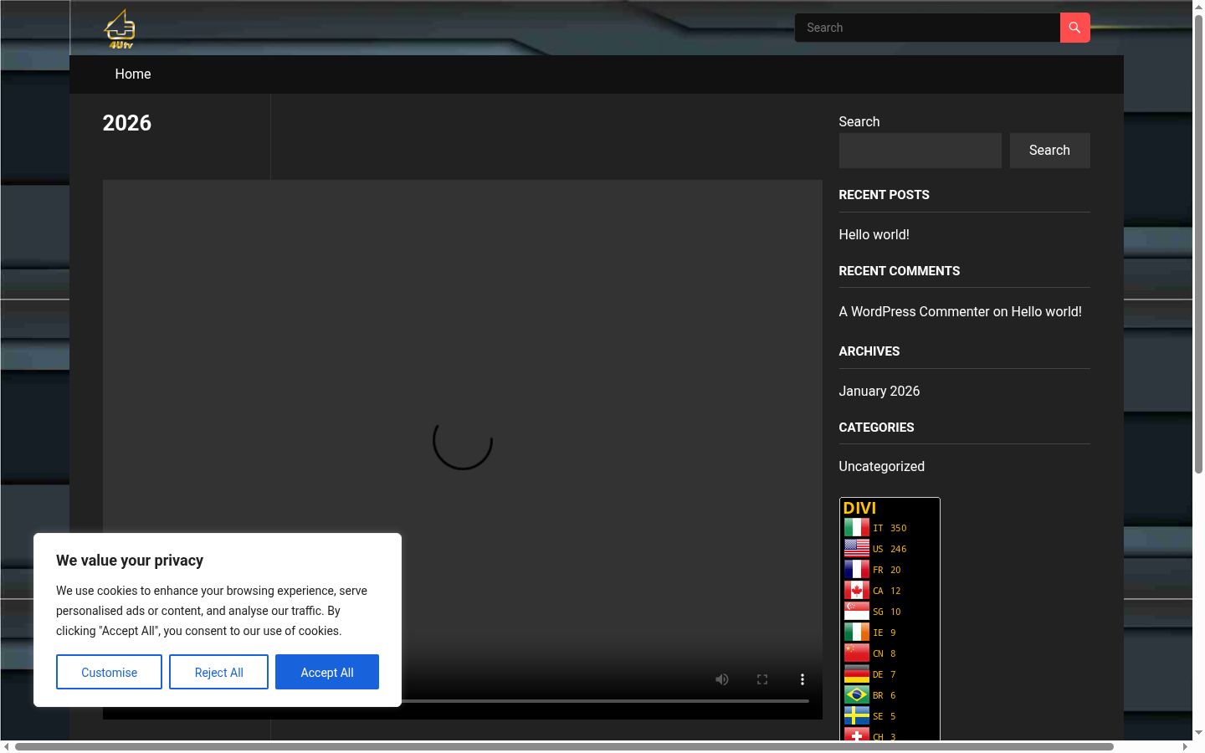The image size is (1205, 753).
Task: Click the Ireland flag in the visitor counter
Action: coord(857,633)
